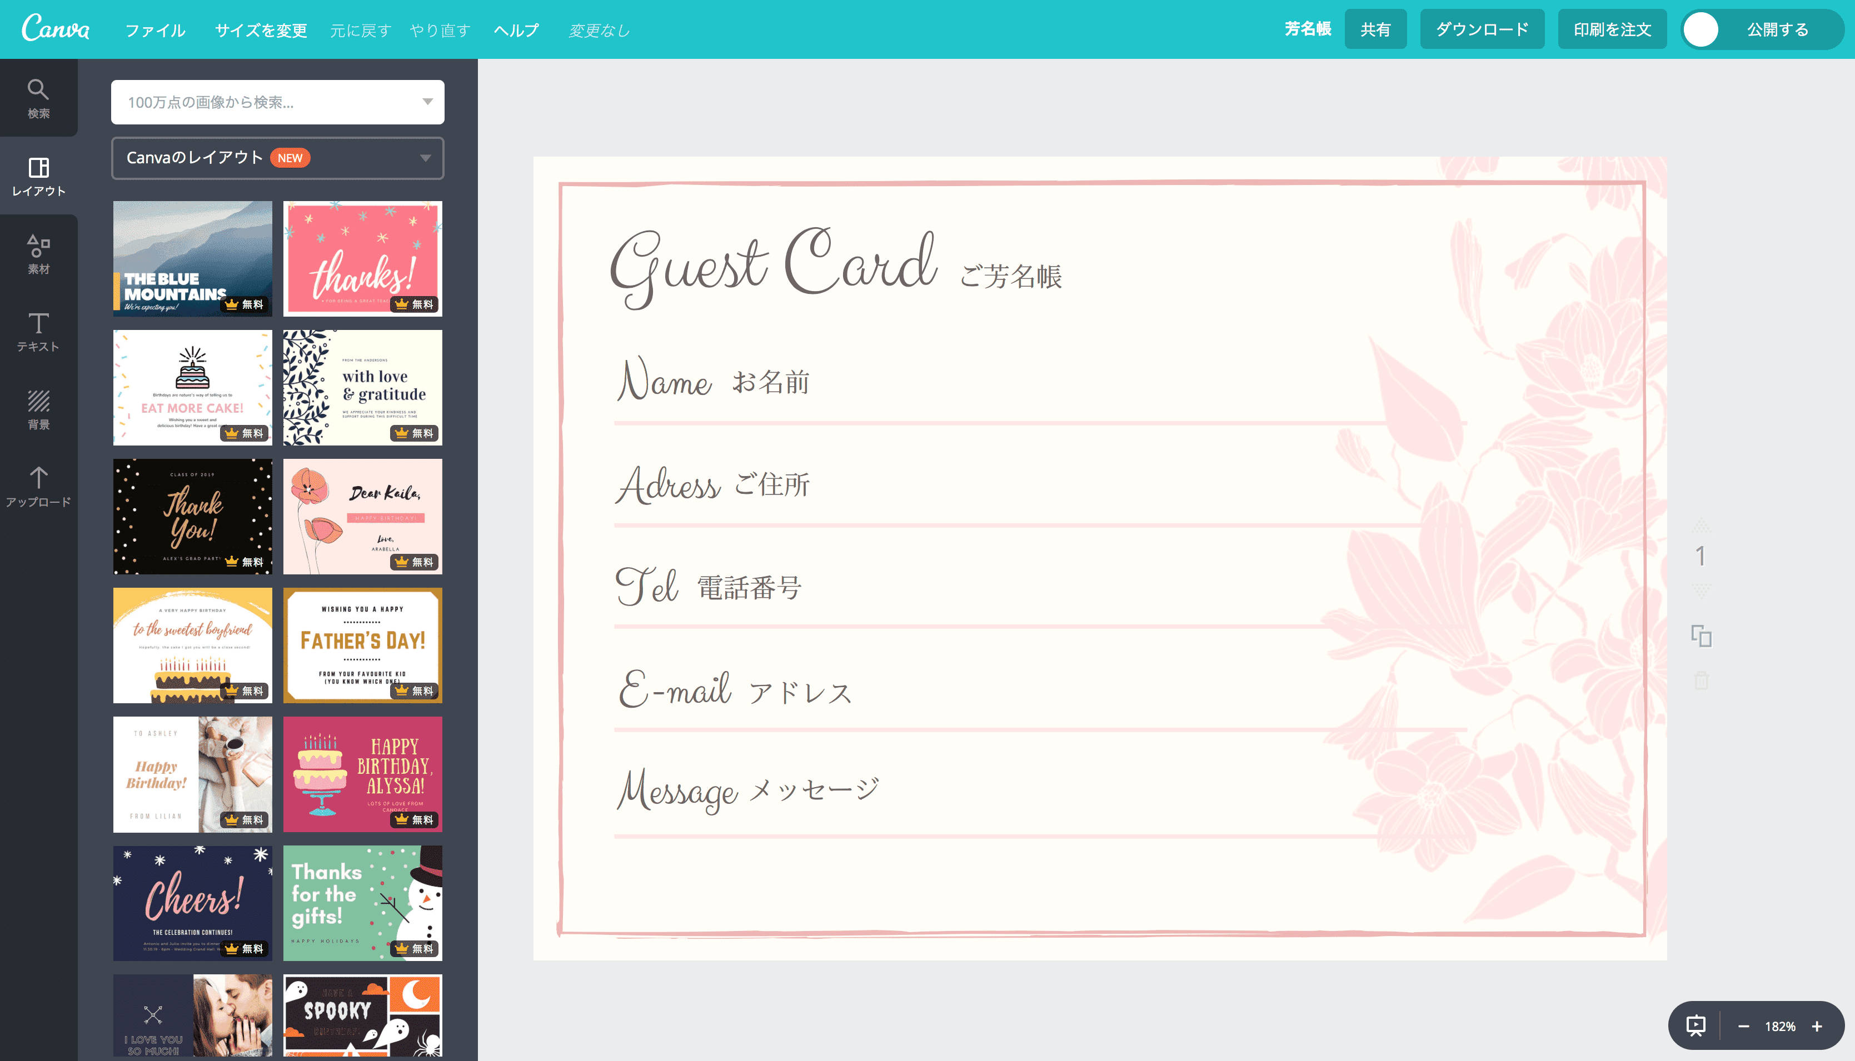Select the Thanks for the gifts layout
The height and width of the screenshot is (1061, 1855).
[362, 904]
